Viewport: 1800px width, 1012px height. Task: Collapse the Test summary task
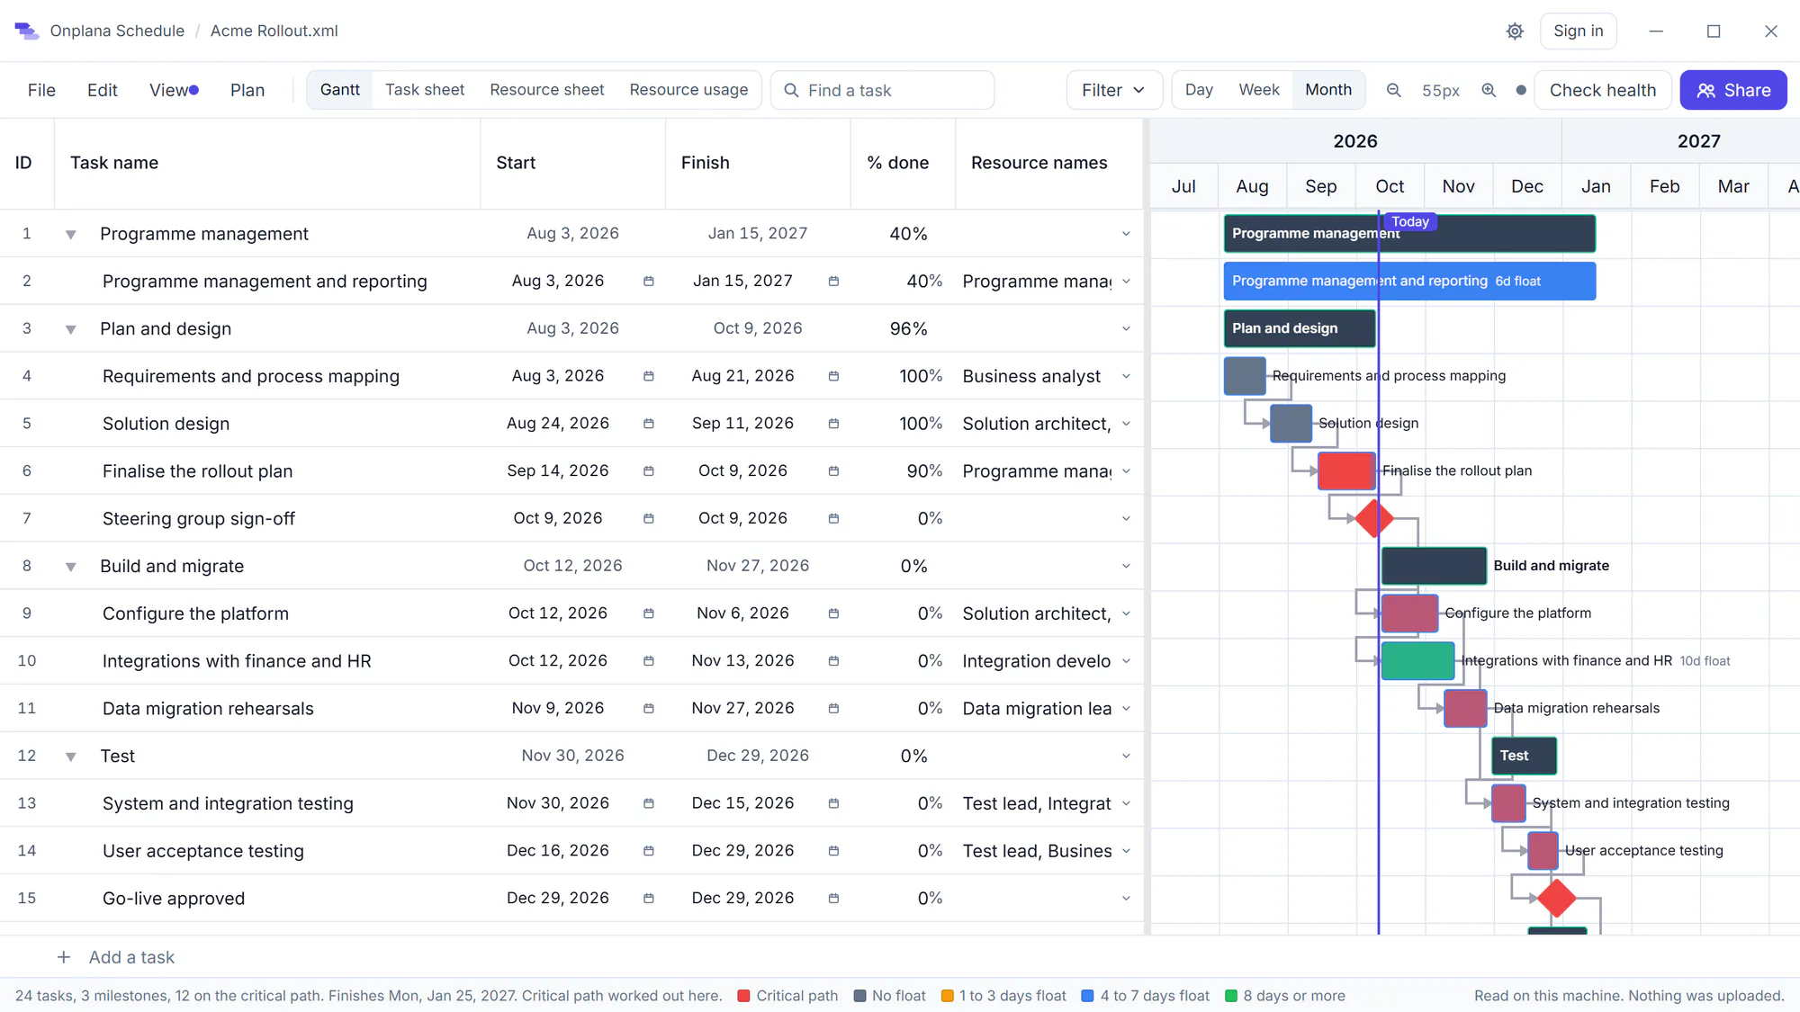coord(70,757)
